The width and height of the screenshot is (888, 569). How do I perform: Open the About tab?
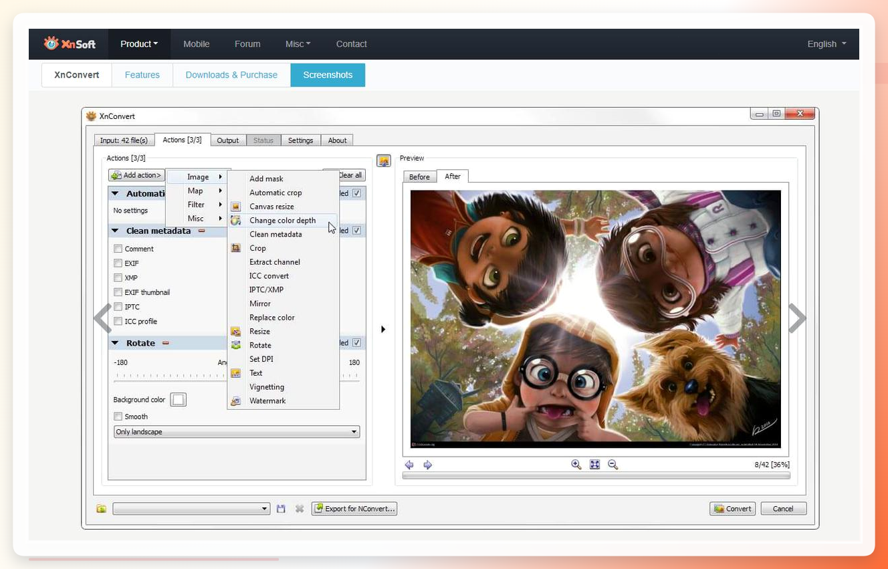(x=337, y=140)
